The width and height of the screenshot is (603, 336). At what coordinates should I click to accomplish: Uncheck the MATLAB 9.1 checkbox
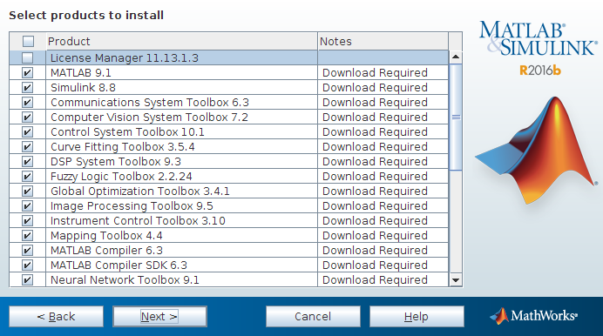tap(27, 72)
